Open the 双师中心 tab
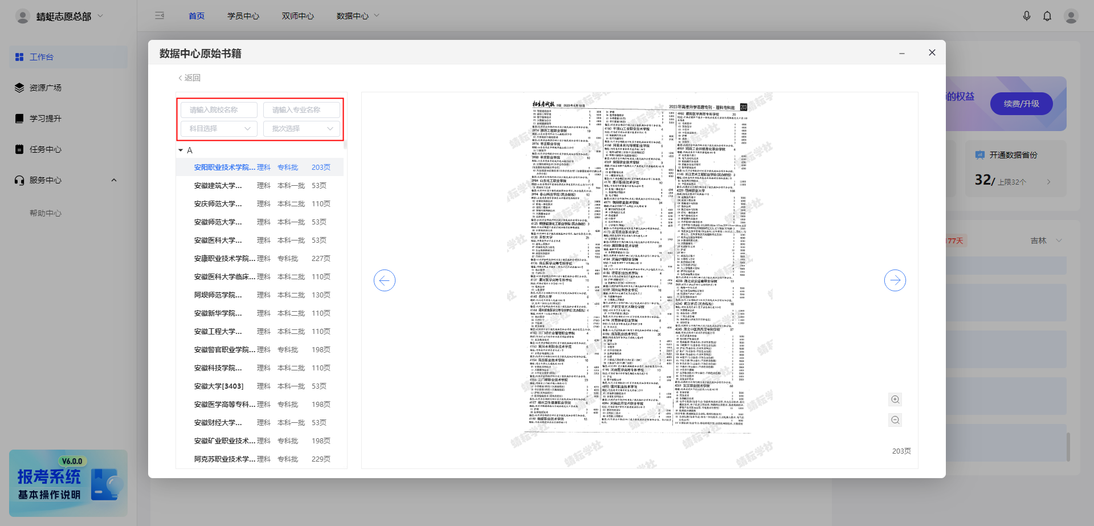The height and width of the screenshot is (526, 1094). click(297, 16)
